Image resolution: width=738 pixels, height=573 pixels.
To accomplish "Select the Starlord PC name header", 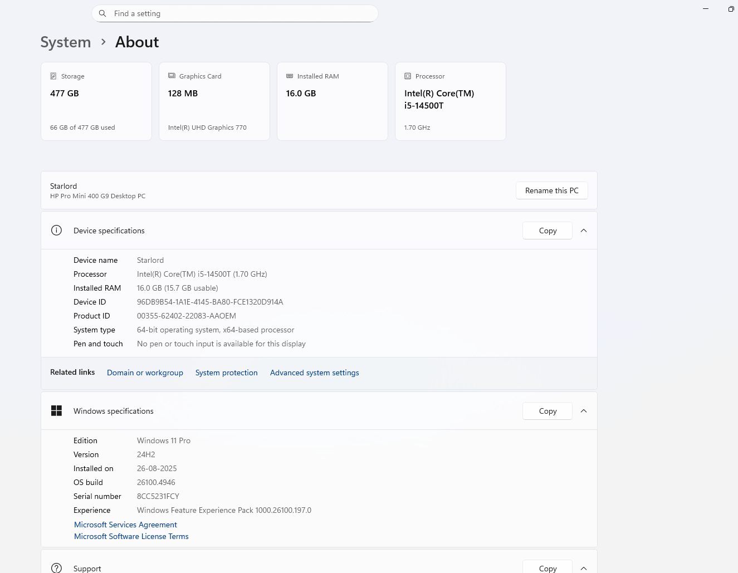I will (63, 186).
